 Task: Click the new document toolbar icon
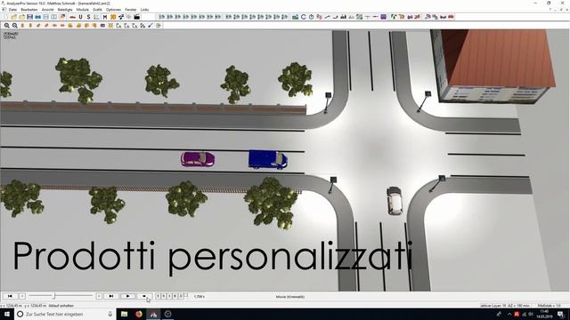pyautogui.click(x=5, y=17)
